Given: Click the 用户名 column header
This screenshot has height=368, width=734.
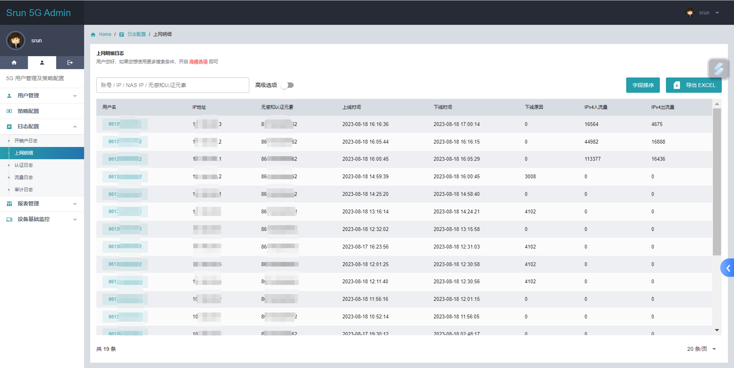Looking at the screenshot, I should coord(109,107).
